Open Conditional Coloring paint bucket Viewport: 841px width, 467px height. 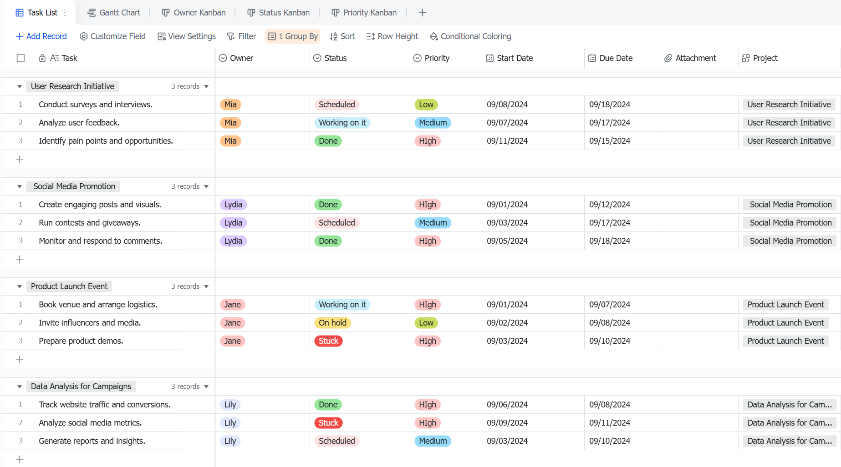pyautogui.click(x=434, y=36)
